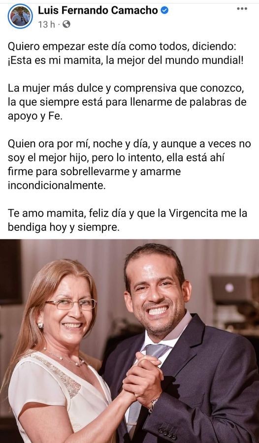Image resolution: width=259 pixels, height=443 pixels.
Task: Open the circular profile picture avatar
Action: [20, 16]
